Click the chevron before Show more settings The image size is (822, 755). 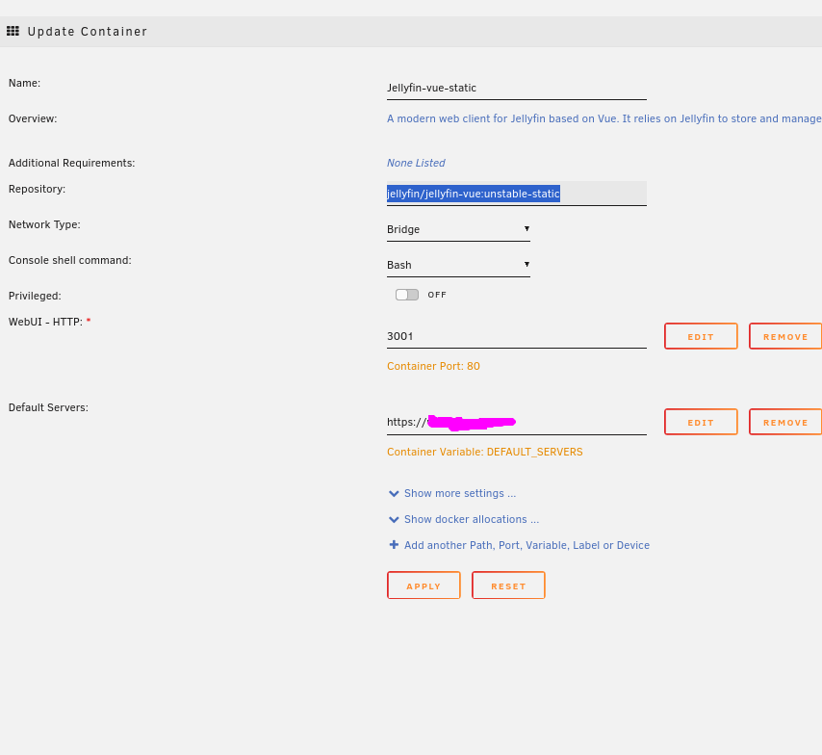(394, 493)
